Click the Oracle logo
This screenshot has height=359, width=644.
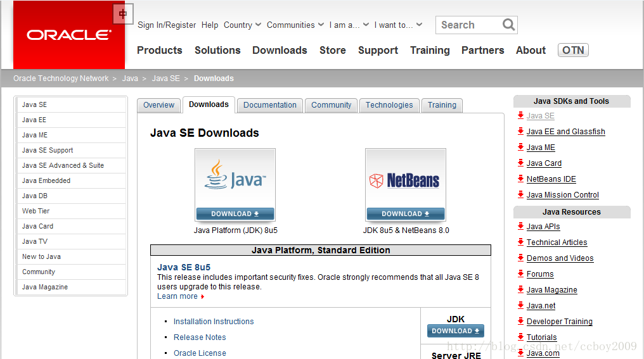(x=69, y=35)
